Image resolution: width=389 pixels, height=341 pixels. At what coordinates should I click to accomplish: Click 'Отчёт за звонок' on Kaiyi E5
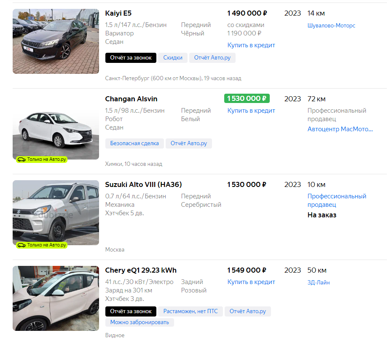(x=131, y=58)
